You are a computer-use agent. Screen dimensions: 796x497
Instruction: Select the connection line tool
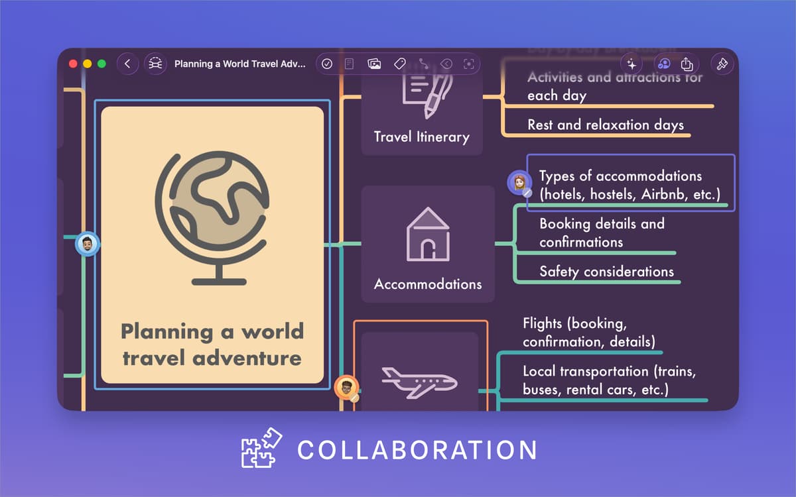pyautogui.click(x=423, y=64)
